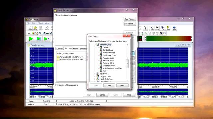This screenshot has height=119, width=213.
Task: Click the Undo icon in GoldWave toolbar
Action: click(x=47, y=28)
